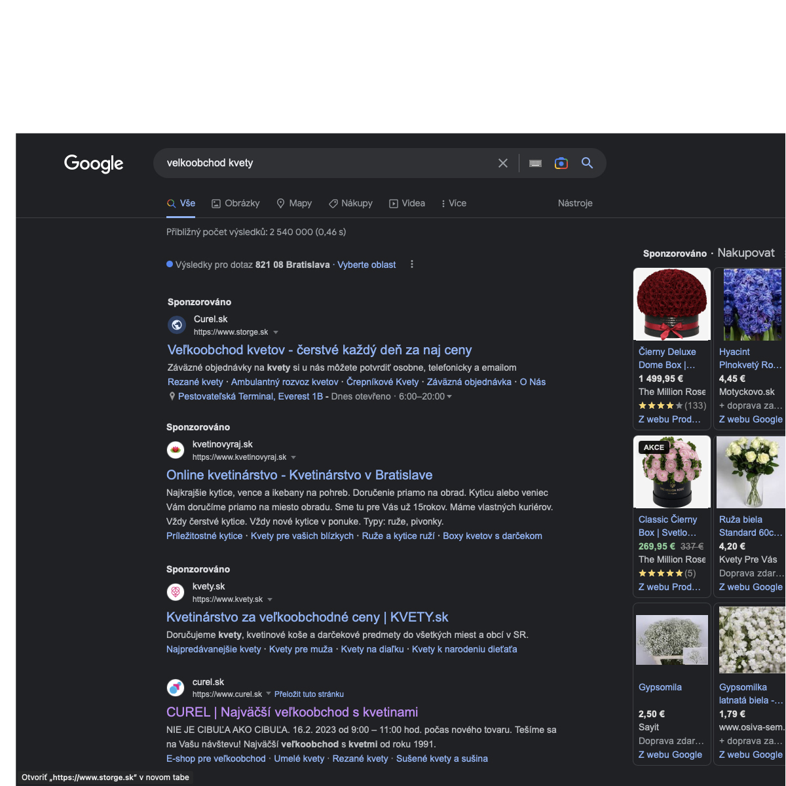Click Pestovateľská Terminal, Everest 1B address

(250, 396)
